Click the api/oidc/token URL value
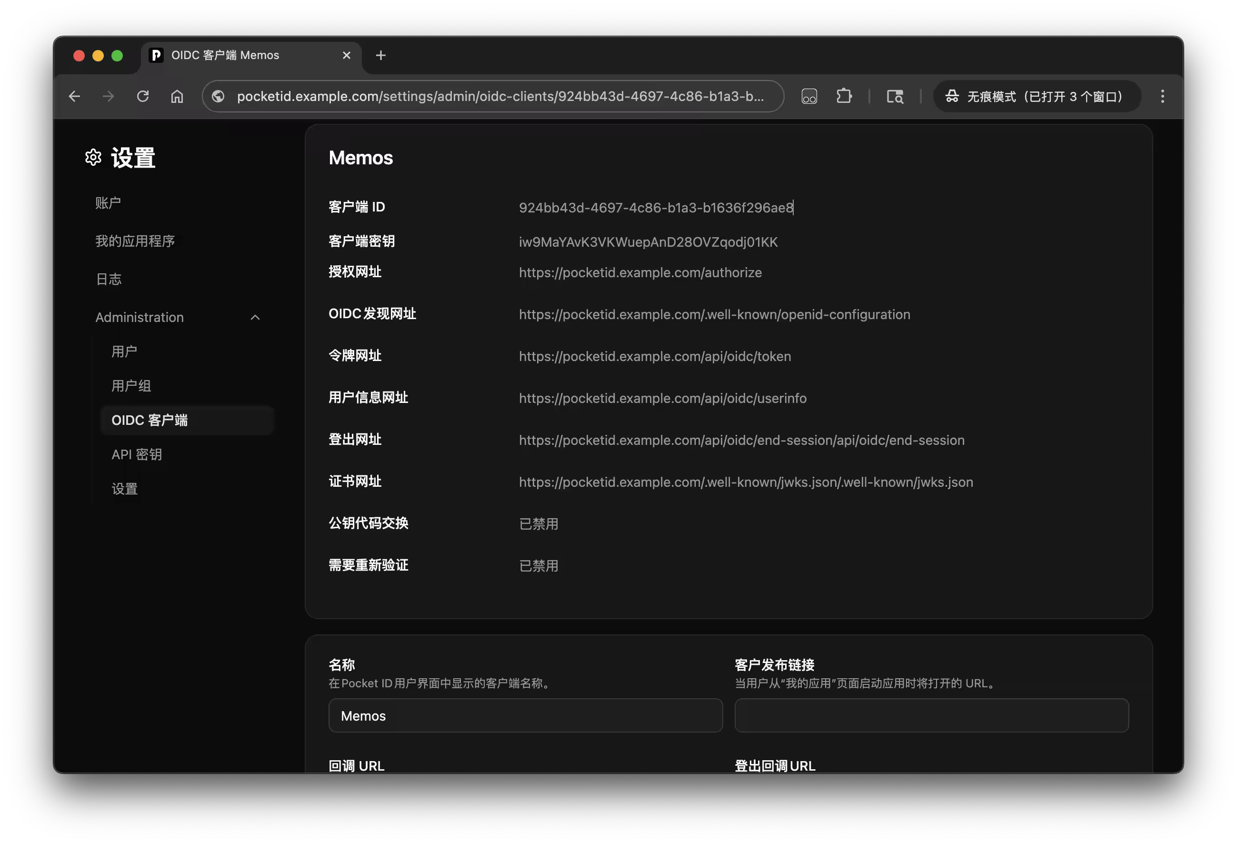The image size is (1237, 844). point(655,357)
